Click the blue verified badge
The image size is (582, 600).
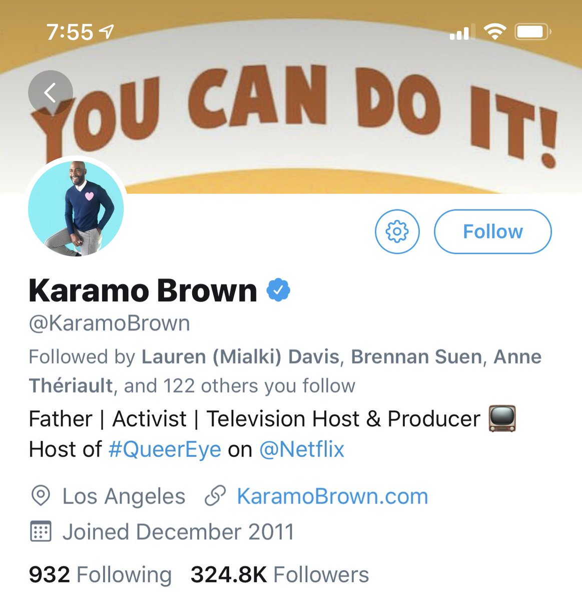click(x=278, y=290)
